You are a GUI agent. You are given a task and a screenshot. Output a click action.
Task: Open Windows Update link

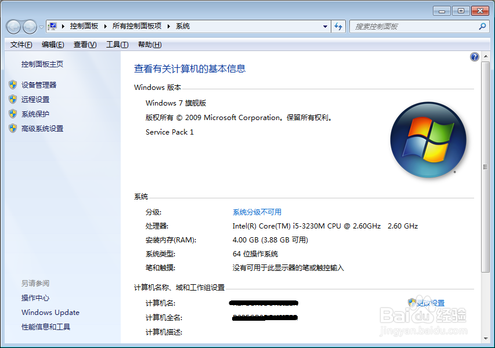pyautogui.click(x=50, y=313)
